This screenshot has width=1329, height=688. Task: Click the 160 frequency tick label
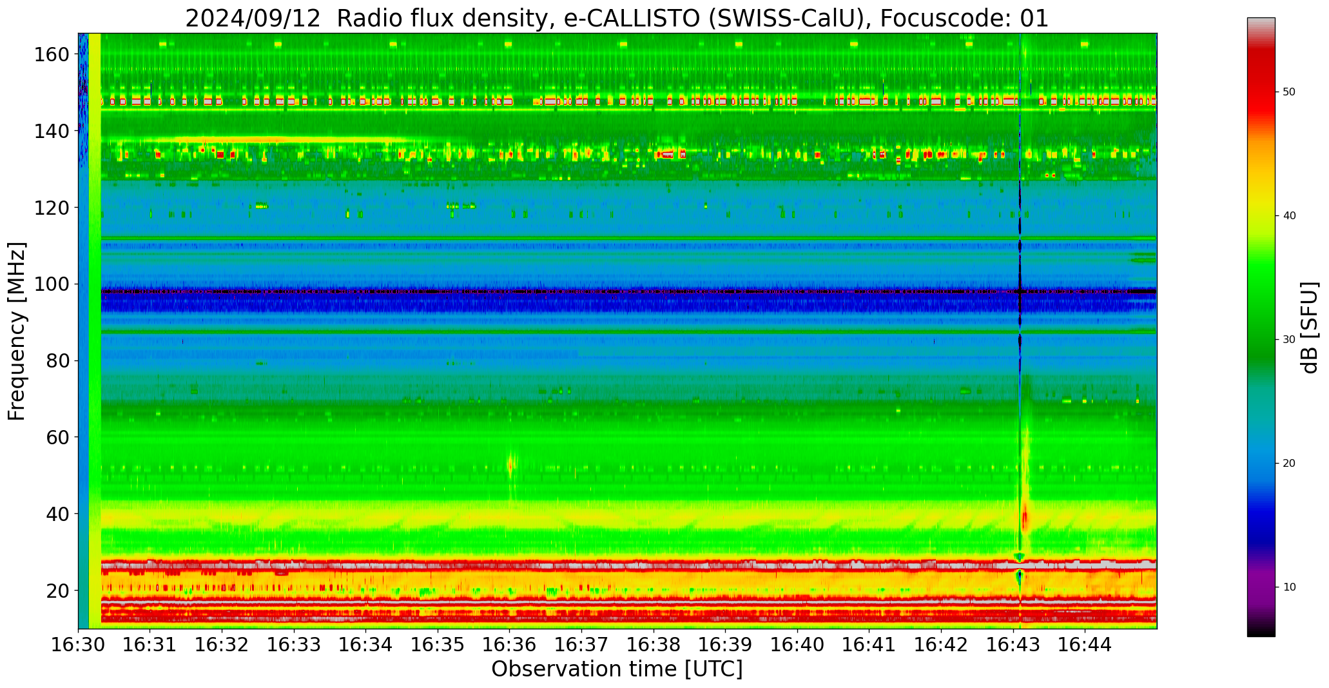tap(52, 55)
